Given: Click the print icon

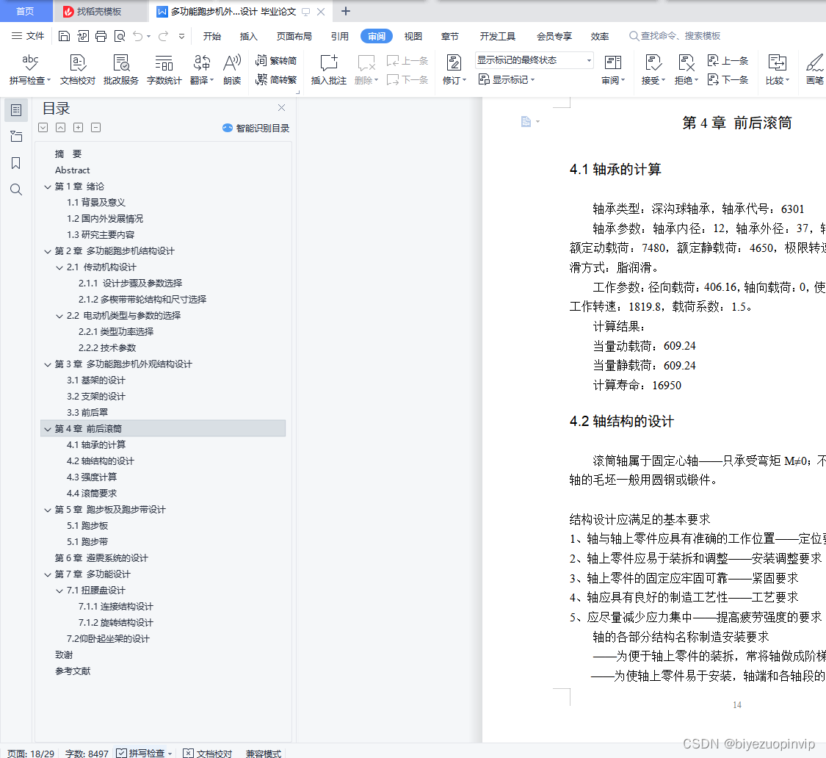Looking at the screenshot, I should coord(101,36).
